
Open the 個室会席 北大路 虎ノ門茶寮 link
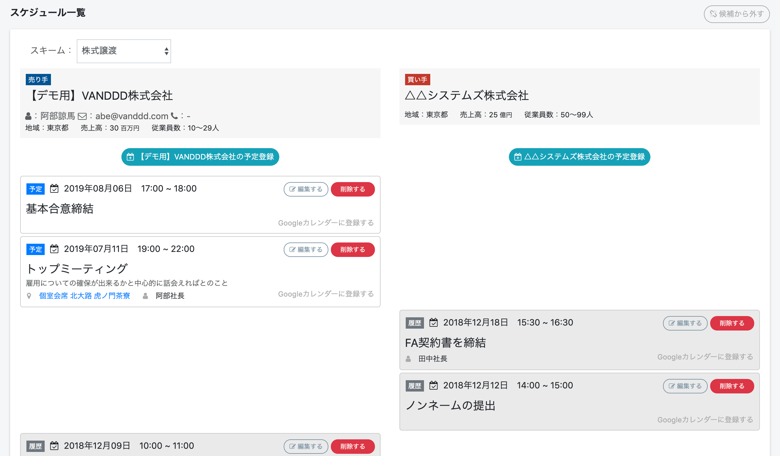tap(85, 296)
